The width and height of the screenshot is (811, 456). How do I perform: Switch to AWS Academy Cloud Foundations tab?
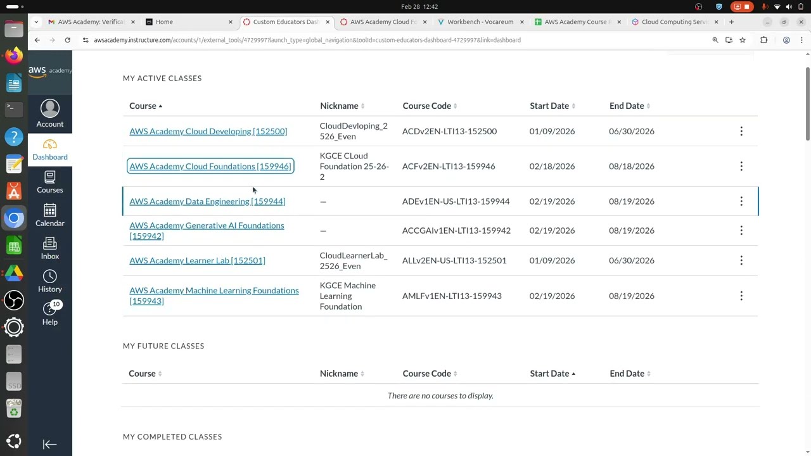(x=383, y=22)
